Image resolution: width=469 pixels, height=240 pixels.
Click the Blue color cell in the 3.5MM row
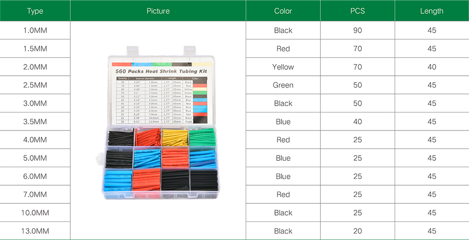click(283, 122)
